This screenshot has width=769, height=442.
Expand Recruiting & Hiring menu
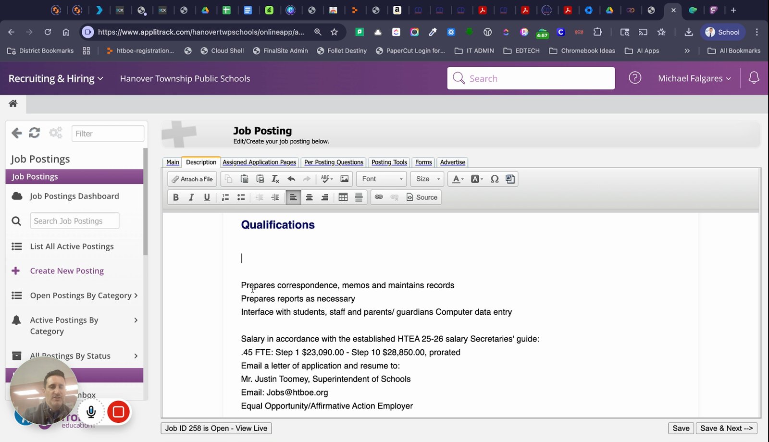[56, 78]
